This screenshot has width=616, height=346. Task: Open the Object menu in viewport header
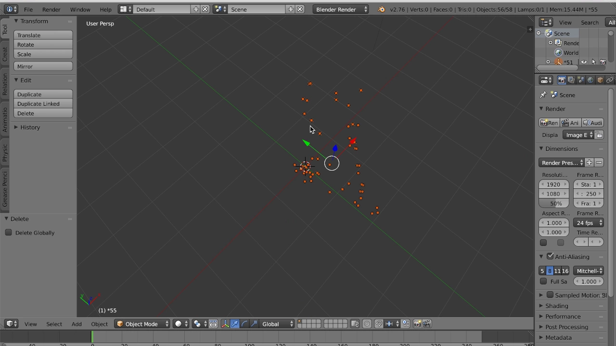[99, 324]
